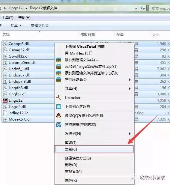Choose 扫描病毒(电脑管家)
Screen dimensions: 170x185
click(80, 125)
